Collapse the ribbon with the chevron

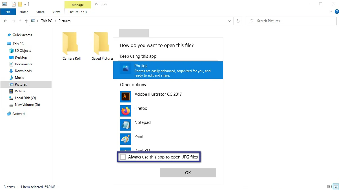point(331,12)
